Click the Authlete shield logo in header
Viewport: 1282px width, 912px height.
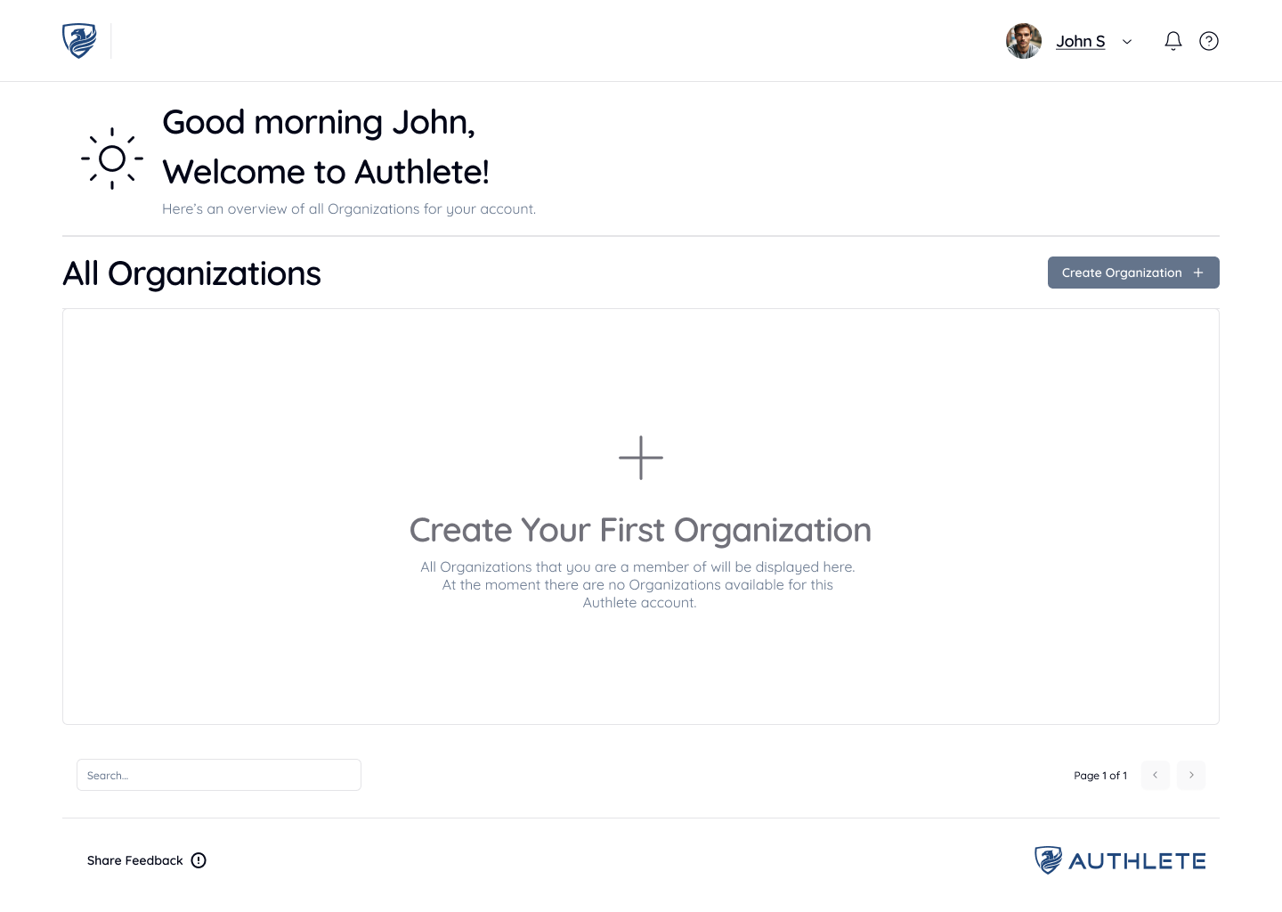tap(79, 41)
